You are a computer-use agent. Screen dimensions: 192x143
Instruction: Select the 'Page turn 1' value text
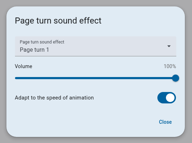click(34, 50)
